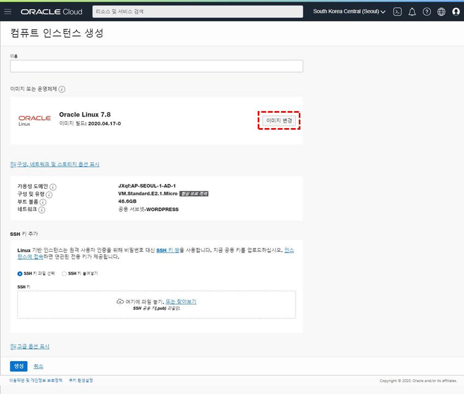Click the 항상 무료 적격 badge
The image size is (464, 394).
(x=194, y=194)
